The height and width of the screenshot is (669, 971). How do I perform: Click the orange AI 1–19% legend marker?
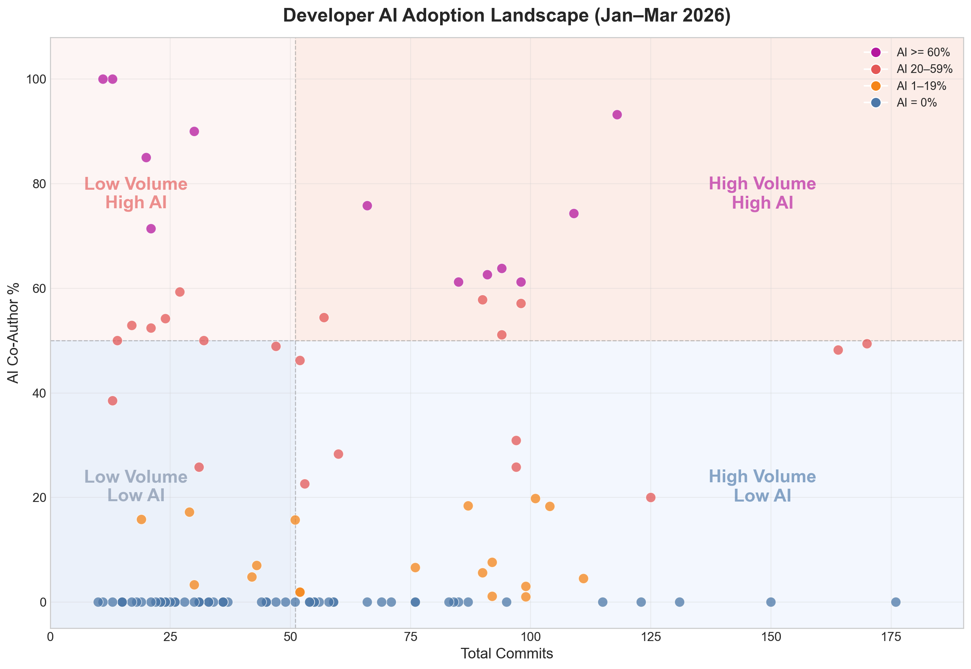875,86
